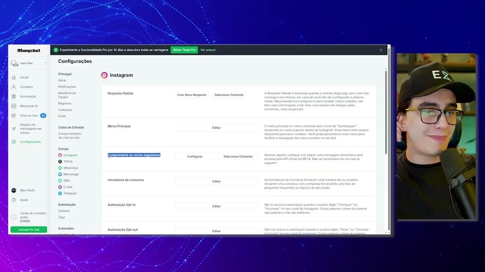Click the highlighted Cumprimente os novos seguidores text

pyautogui.click(x=134, y=155)
